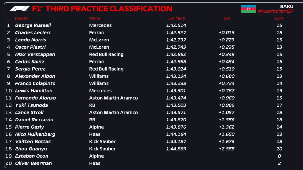Click the 1:42.514 fastest lap time
Screen dimensions: 303x170
(x=176, y=25)
